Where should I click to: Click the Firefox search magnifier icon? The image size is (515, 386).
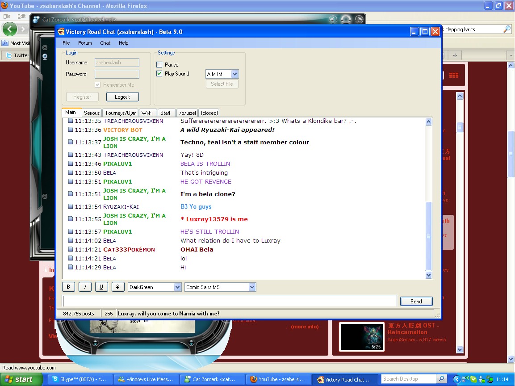pos(507,29)
